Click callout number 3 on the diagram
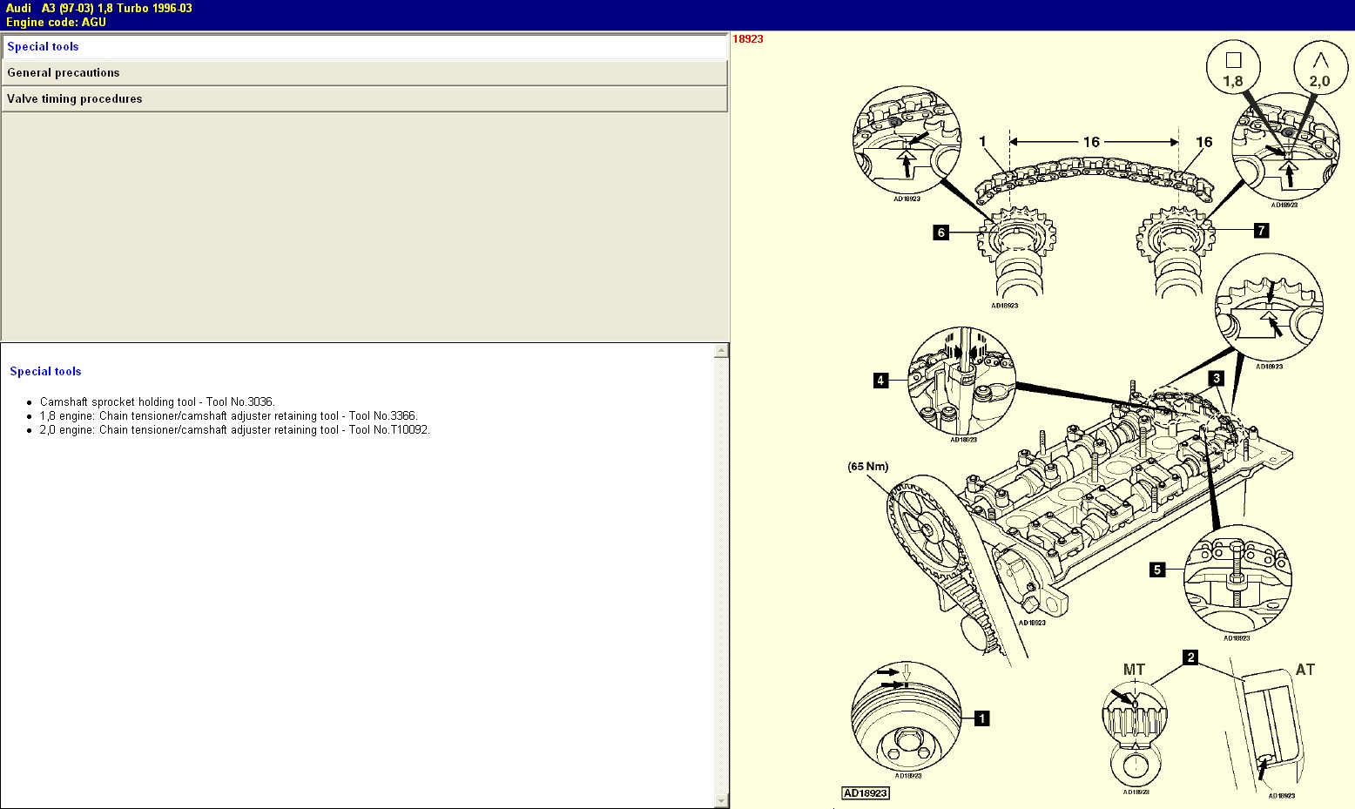The image size is (1355, 809). pos(1216,378)
